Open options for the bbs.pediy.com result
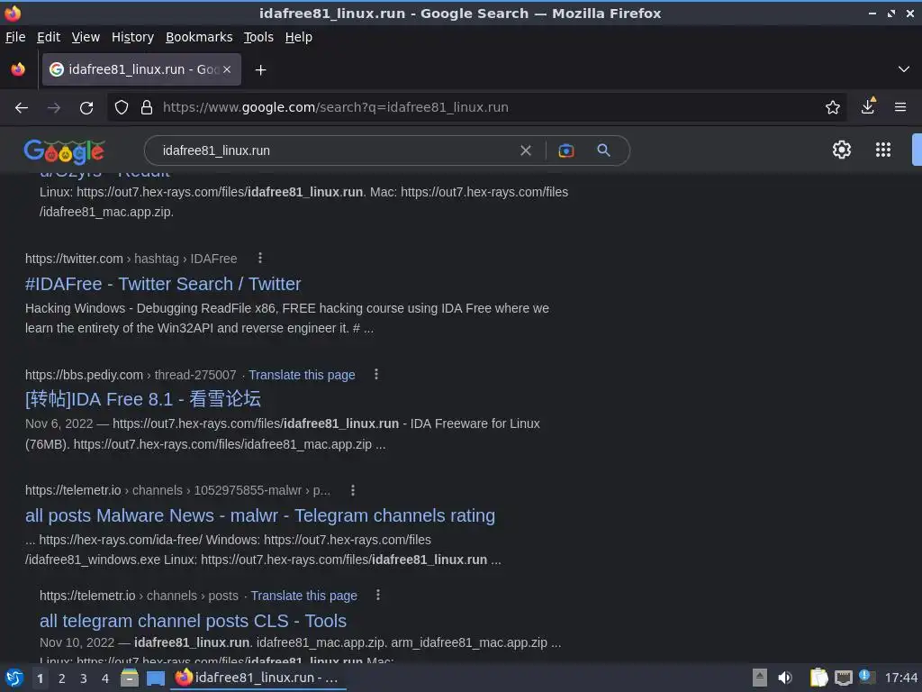The image size is (922, 692). (376, 374)
